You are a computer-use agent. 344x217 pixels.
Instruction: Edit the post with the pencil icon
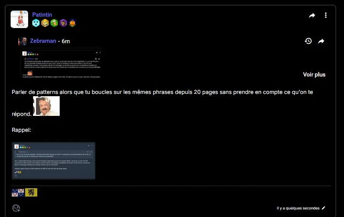tap(323, 208)
